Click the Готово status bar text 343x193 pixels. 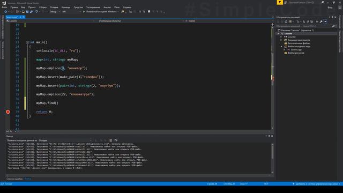9,184
